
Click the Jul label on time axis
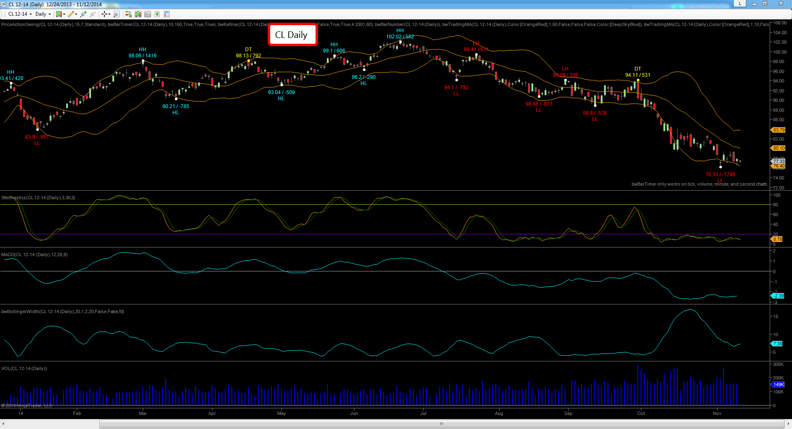423,413
